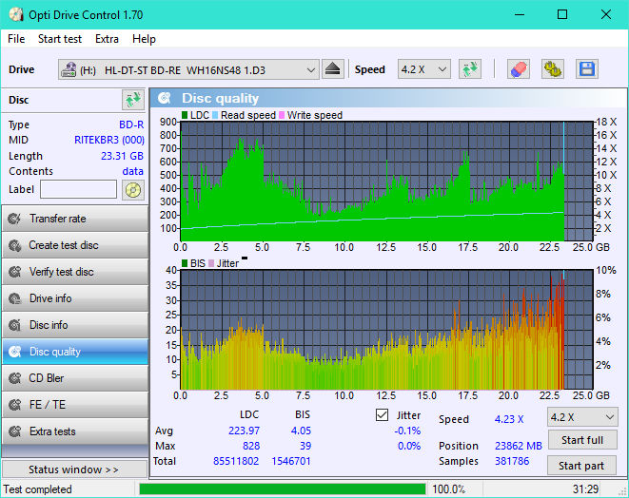
Task: Click the Disc quality panel header icon
Action: pos(165,98)
